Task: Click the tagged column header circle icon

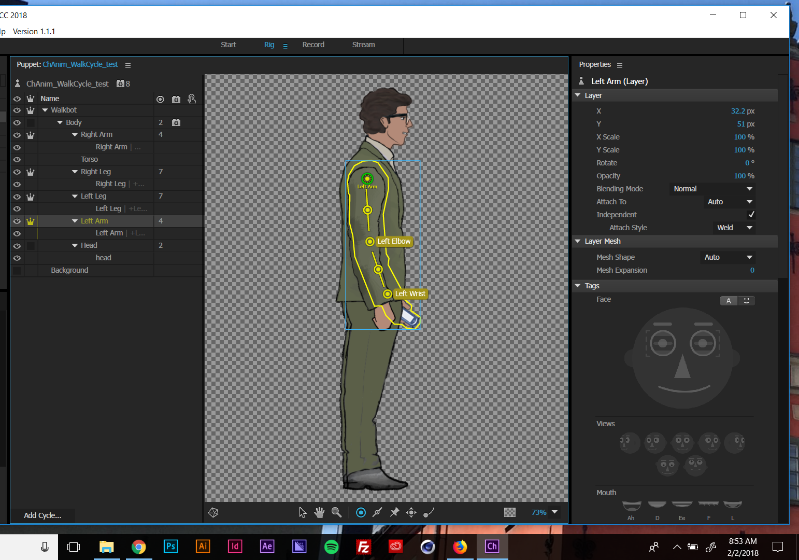Action: pyautogui.click(x=160, y=99)
